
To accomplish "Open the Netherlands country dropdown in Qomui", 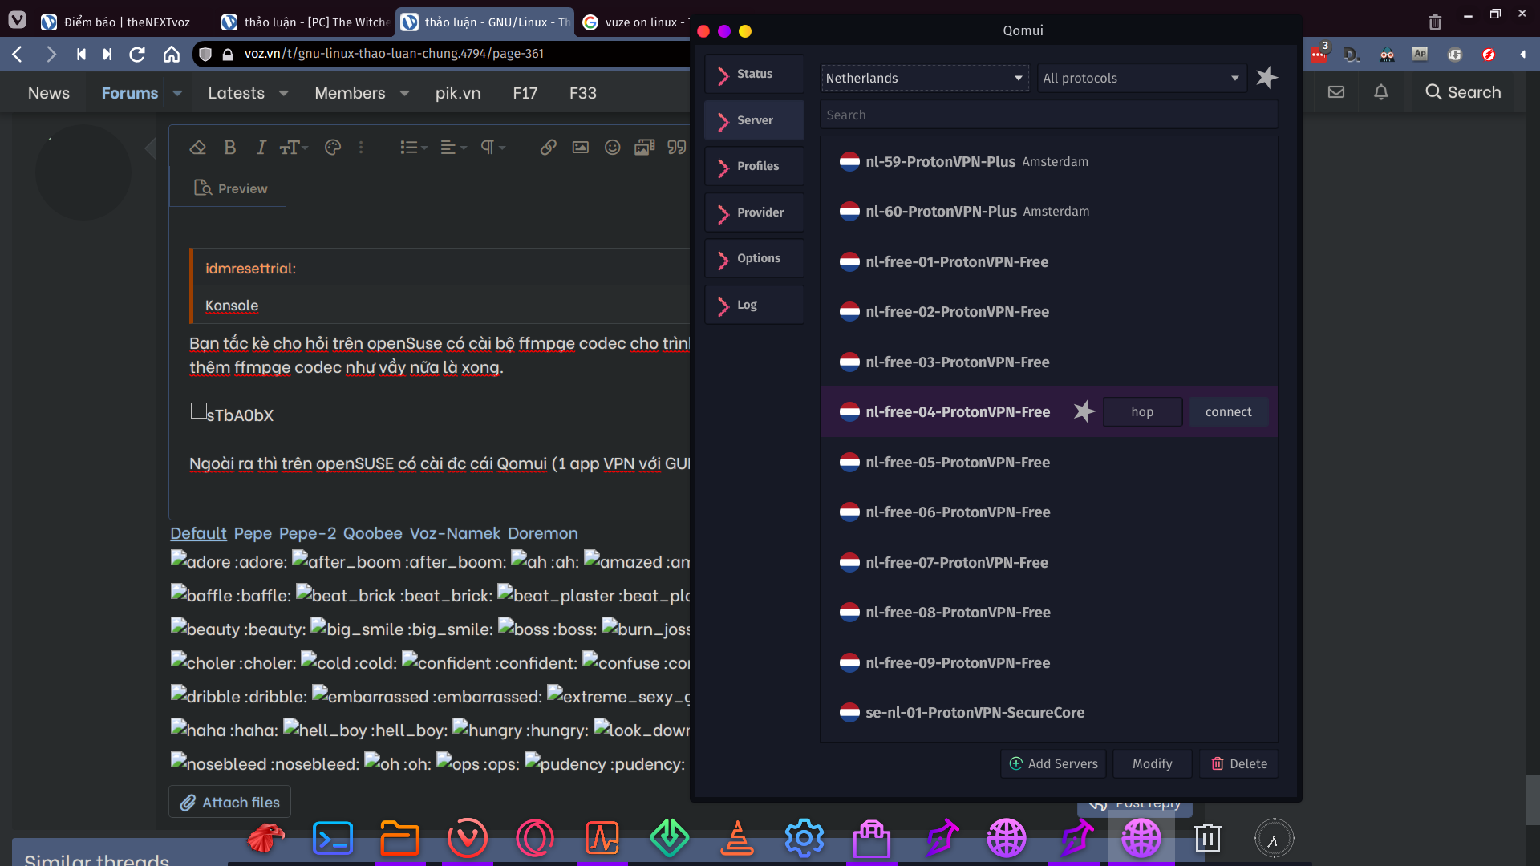I will (925, 78).
